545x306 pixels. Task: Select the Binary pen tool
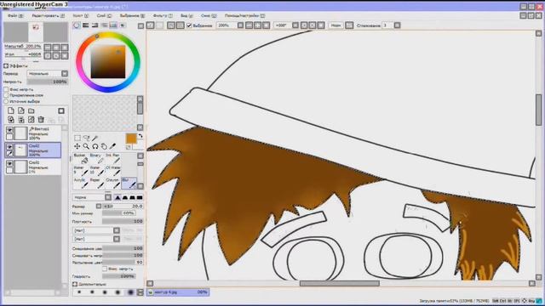(x=96, y=159)
